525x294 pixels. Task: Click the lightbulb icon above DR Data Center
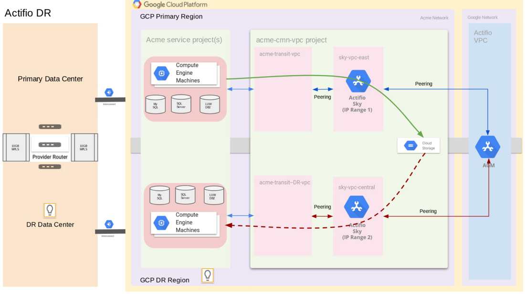(50, 210)
